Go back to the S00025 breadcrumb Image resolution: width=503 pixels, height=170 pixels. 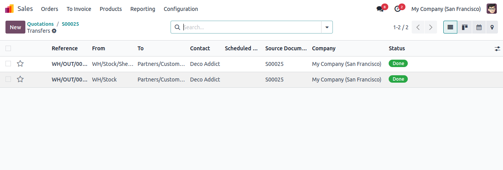coord(70,24)
